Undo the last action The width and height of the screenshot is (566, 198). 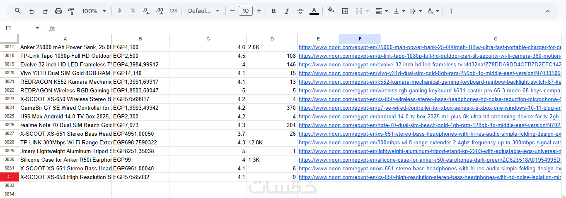pos(32,11)
